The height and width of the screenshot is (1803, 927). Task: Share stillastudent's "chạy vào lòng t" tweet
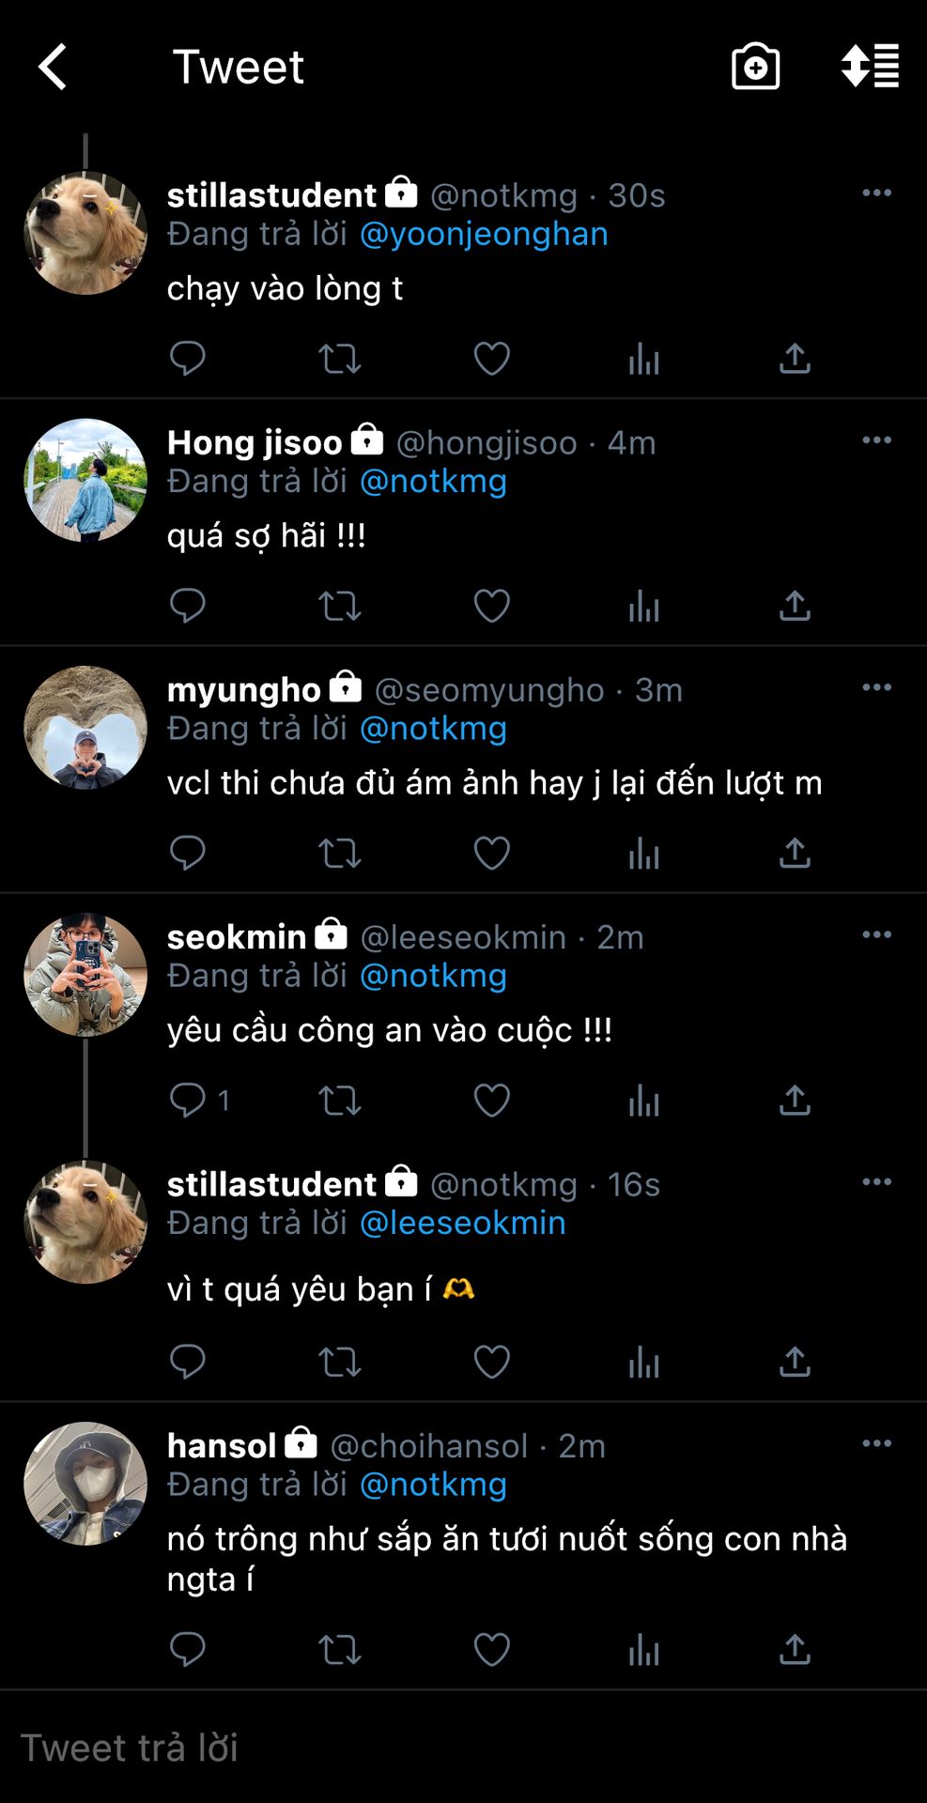pos(795,358)
